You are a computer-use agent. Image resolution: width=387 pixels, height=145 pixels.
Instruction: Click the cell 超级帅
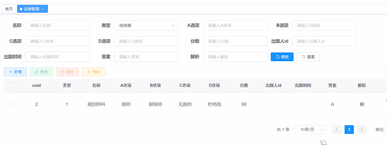pos(155,104)
